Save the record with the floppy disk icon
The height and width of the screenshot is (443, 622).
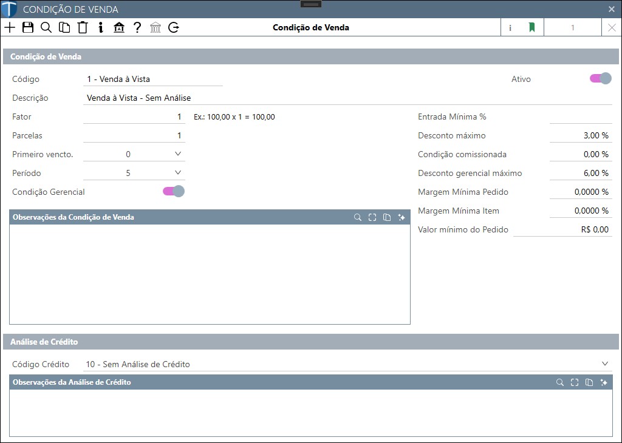(28, 27)
